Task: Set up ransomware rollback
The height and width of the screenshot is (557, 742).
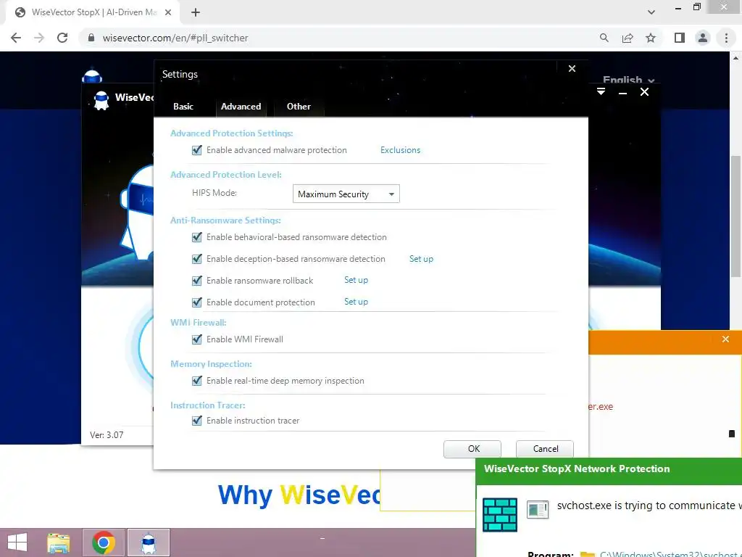Action: 356,280
